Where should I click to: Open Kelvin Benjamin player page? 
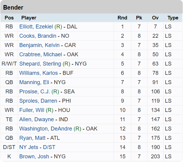click(x=39, y=45)
